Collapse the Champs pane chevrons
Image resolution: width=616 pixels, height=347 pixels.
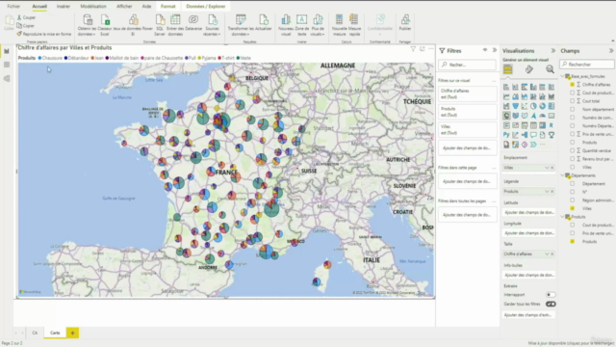click(x=611, y=51)
